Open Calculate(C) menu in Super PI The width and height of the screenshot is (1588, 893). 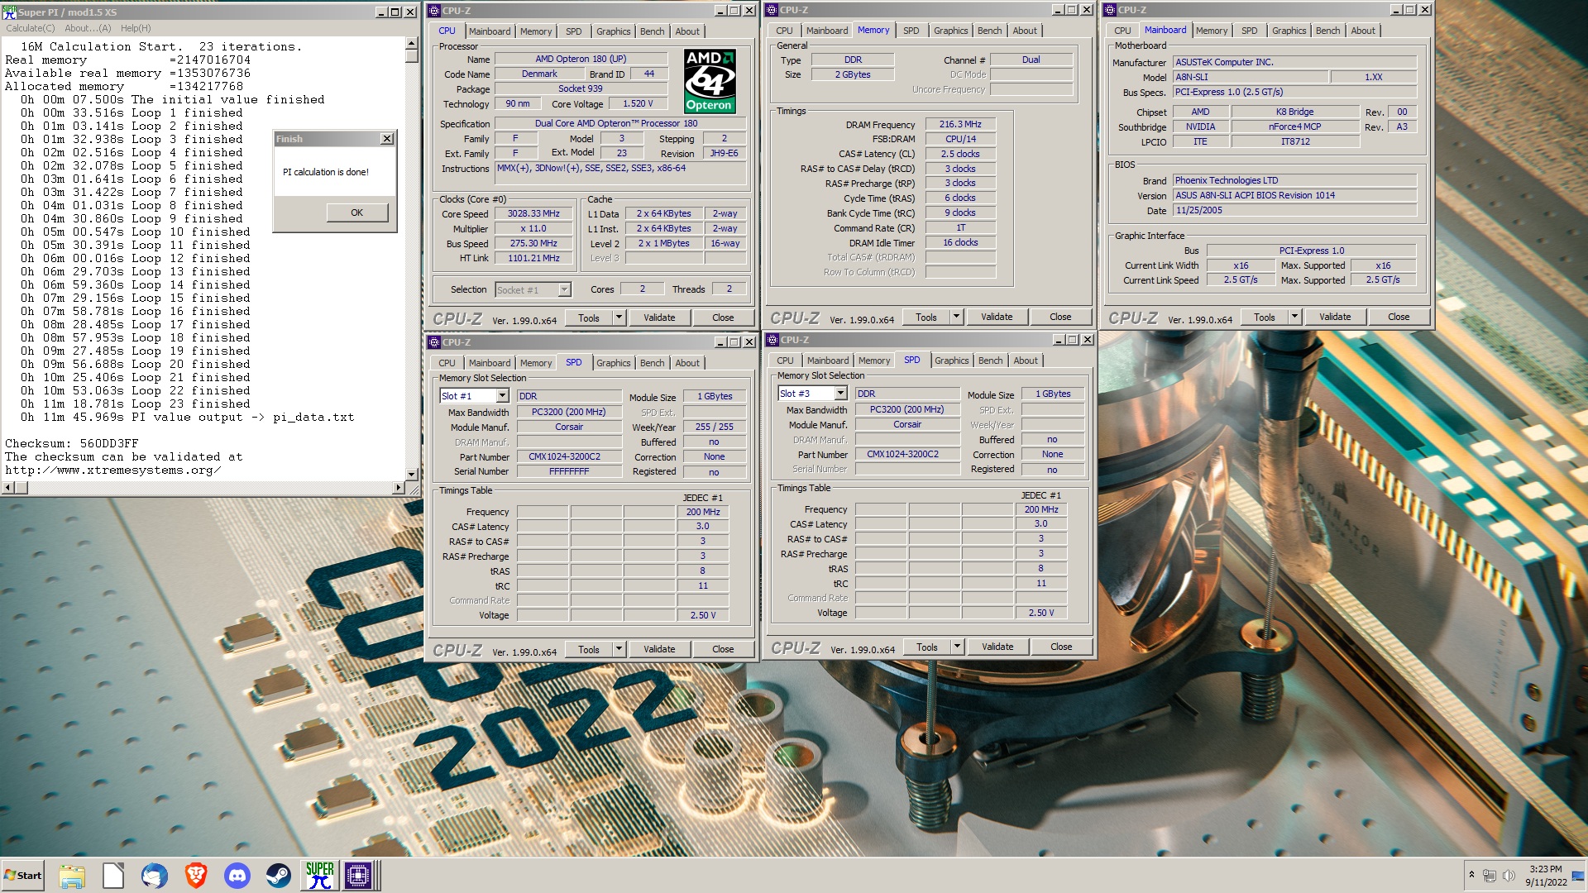click(31, 28)
